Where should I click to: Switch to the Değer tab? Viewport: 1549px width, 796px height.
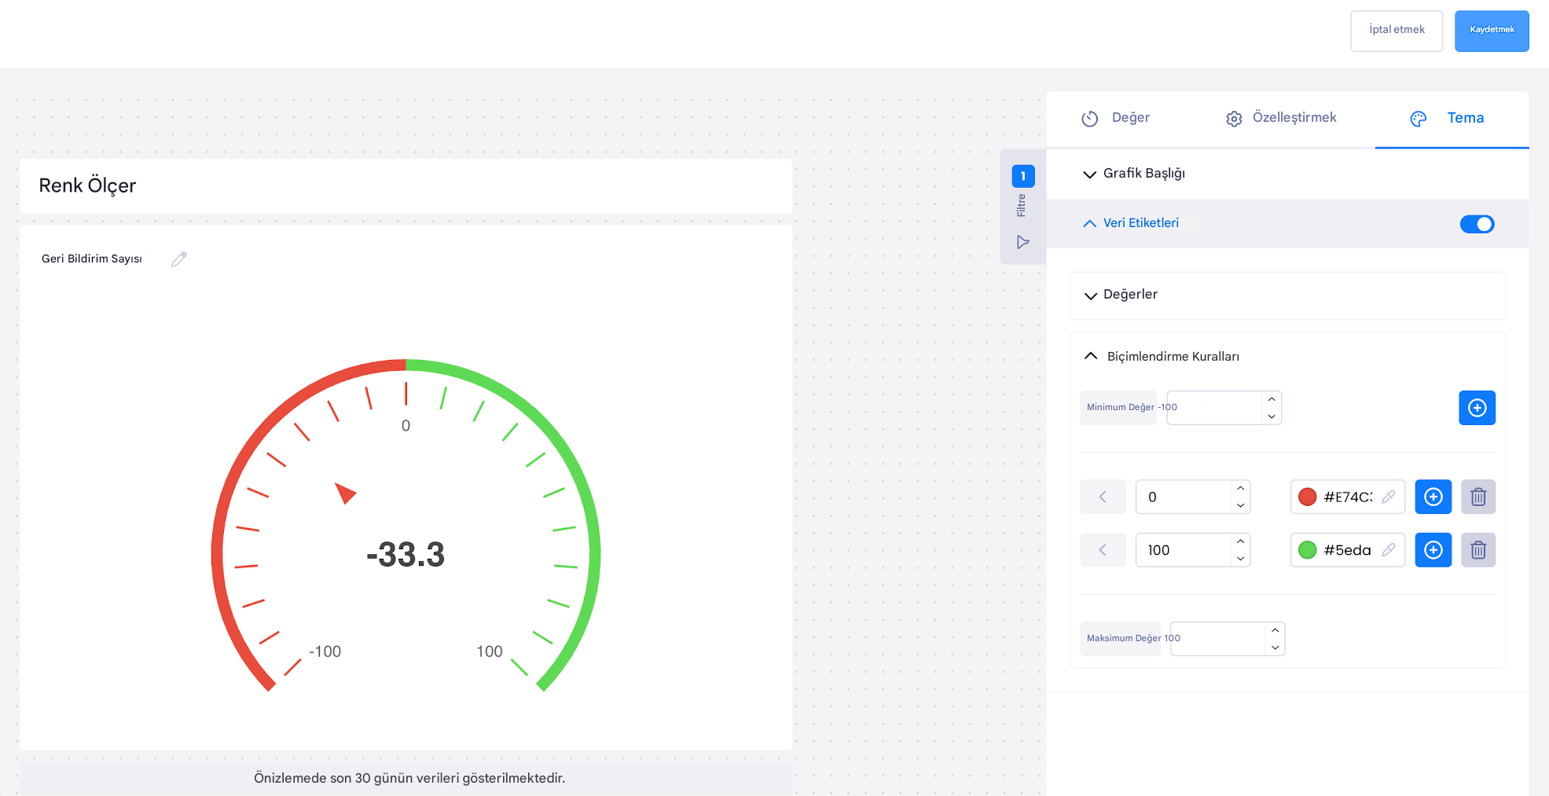tap(1117, 119)
